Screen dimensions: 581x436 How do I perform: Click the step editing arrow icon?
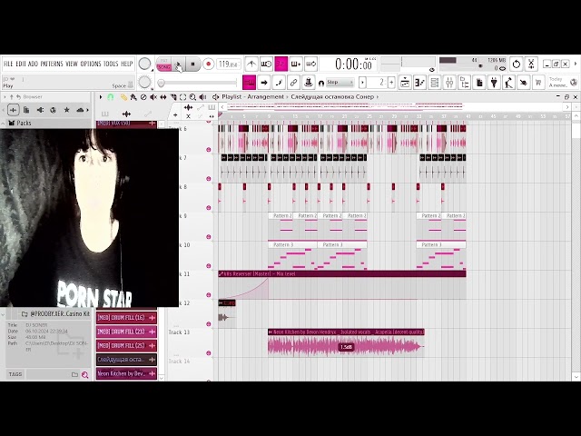click(x=264, y=83)
